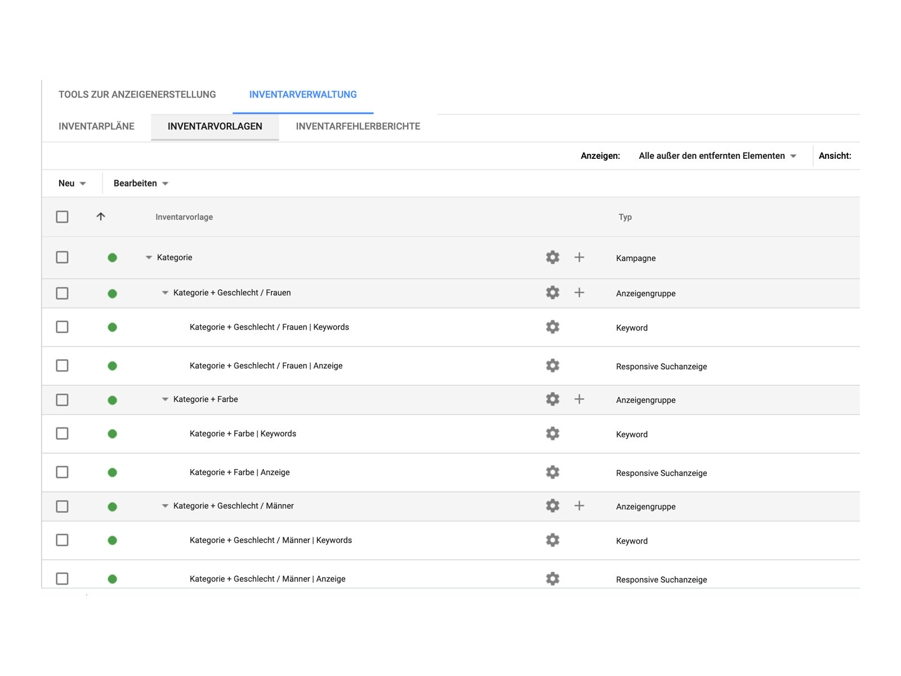Select checkbox for Kategorie + Farbe group
901x676 pixels.
63,400
